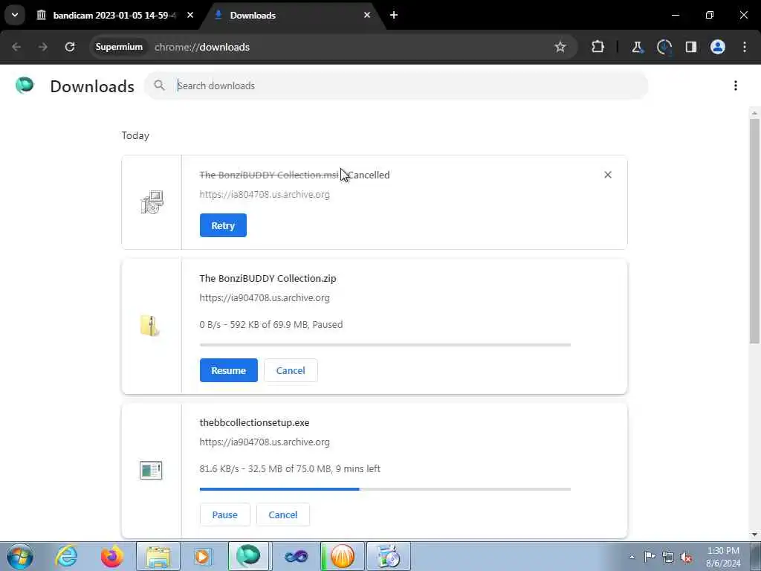Open the network tray icon
The image size is (761, 571).
(x=668, y=557)
